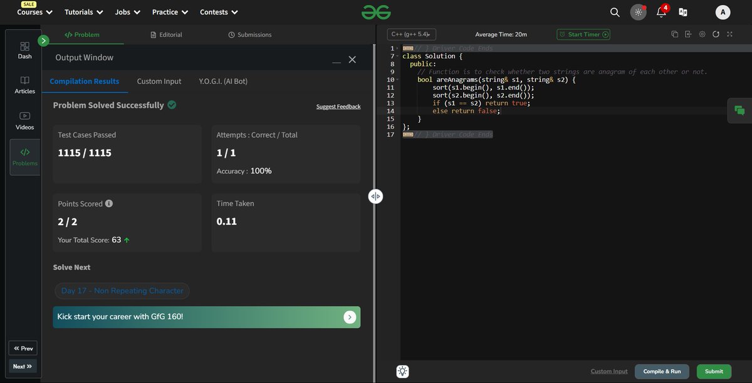Click the Suggest Feedback link
Viewport: 752px width, 383px height.
[338, 106]
